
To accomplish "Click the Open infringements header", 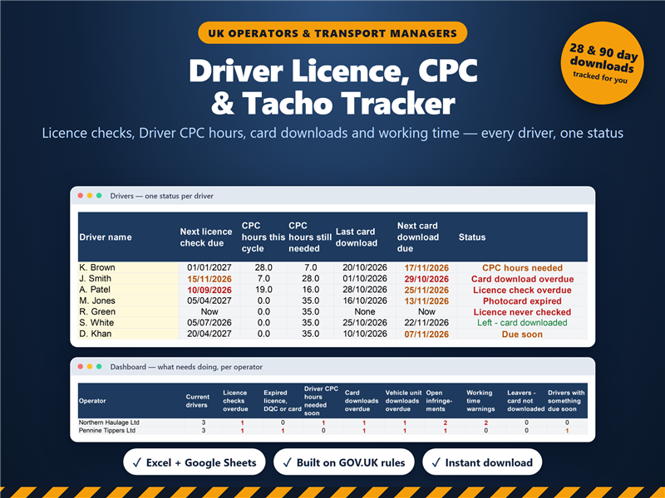I will tap(439, 401).
